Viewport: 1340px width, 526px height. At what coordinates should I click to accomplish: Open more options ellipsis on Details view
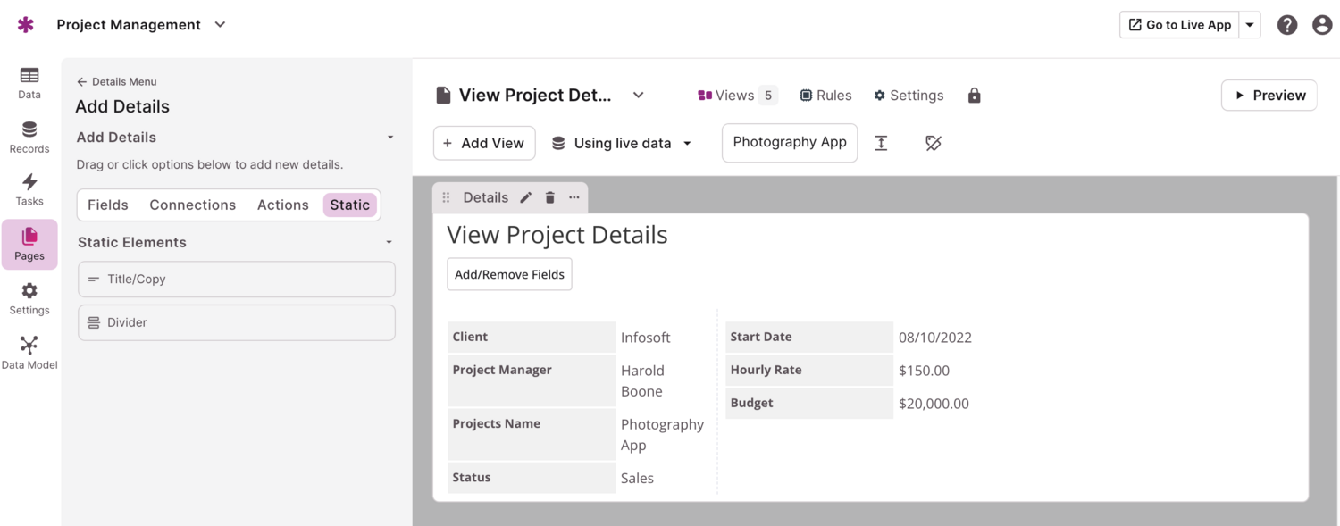tap(574, 197)
